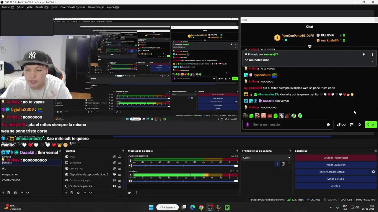Undock the Fuentes panel icon
Viewport: 378px width, 212px height.
point(123,151)
